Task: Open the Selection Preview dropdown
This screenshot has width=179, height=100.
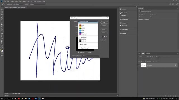Action: tap(91, 56)
